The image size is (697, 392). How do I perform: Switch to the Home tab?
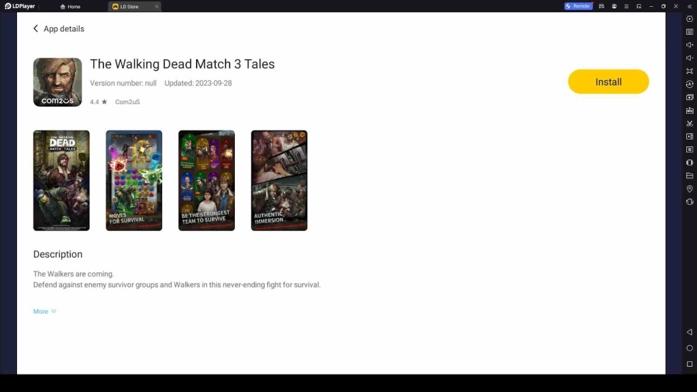coord(70,6)
